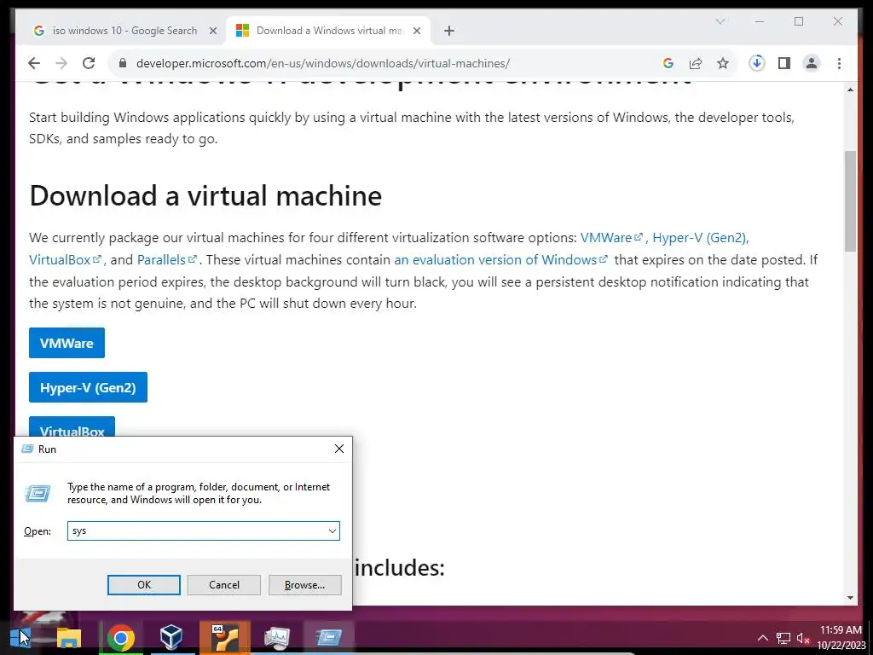Open the Windows Start menu

point(20,638)
